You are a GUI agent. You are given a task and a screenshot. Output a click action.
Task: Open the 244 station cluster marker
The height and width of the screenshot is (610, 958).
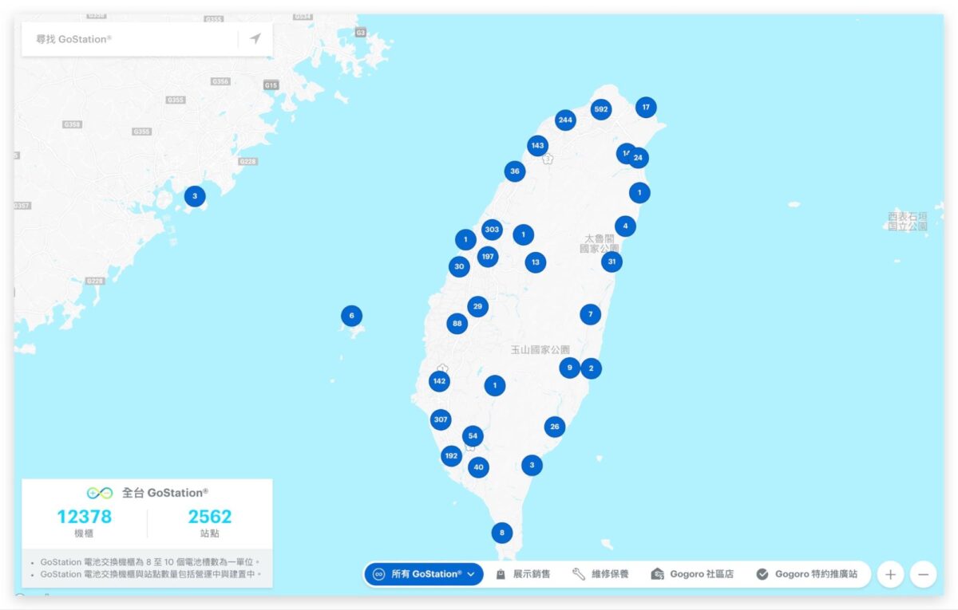(x=565, y=120)
